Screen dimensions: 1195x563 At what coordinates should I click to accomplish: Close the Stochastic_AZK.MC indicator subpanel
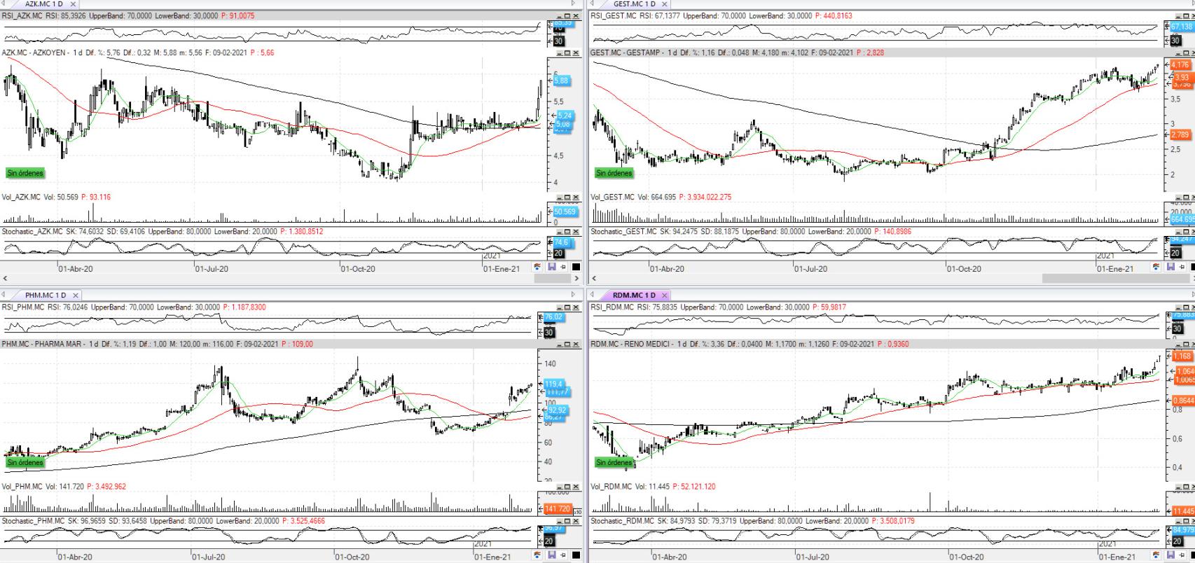[576, 232]
